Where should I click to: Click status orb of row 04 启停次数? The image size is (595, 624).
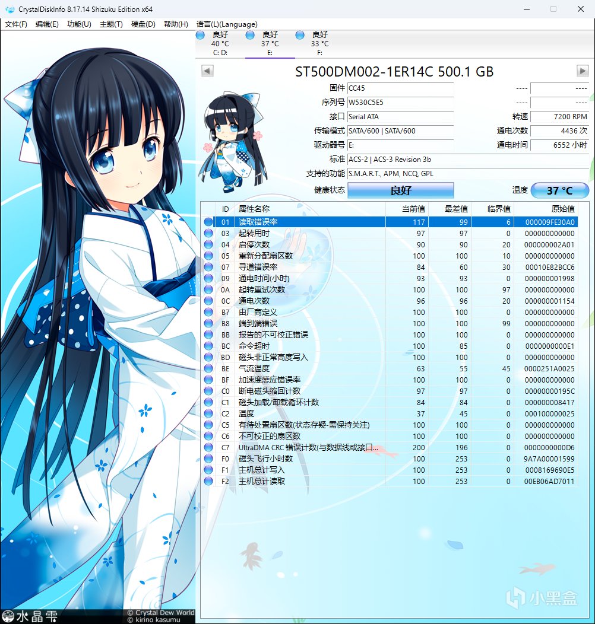click(x=208, y=244)
